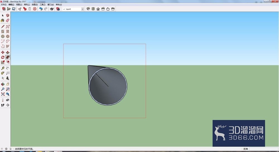
Task: Click the 距离 measurement input box
Action: pos(263,149)
